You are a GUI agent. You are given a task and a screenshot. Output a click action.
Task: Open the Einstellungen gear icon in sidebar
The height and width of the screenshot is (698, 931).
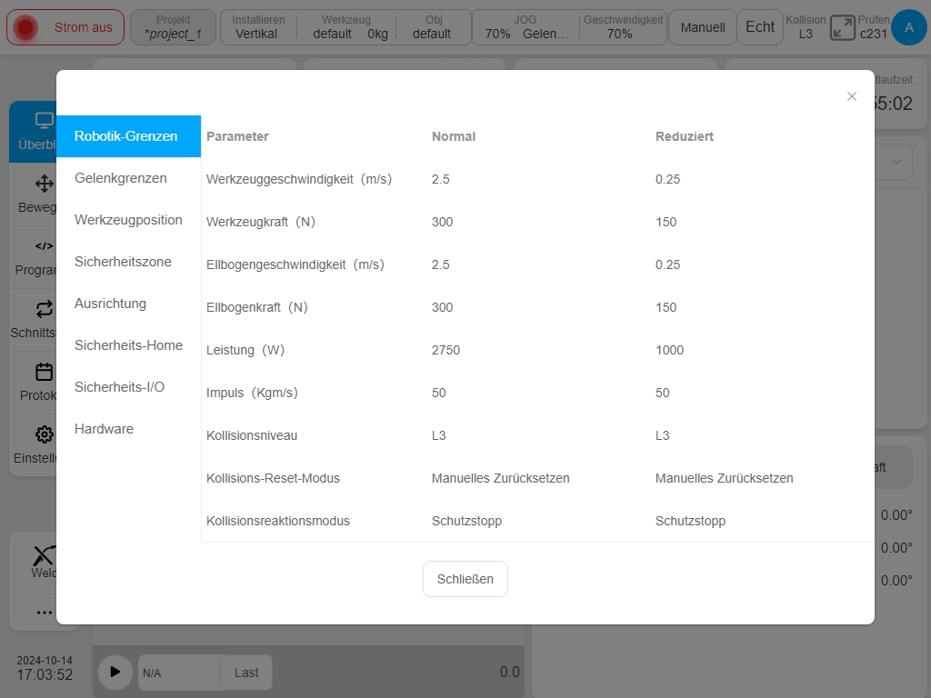coord(44,434)
